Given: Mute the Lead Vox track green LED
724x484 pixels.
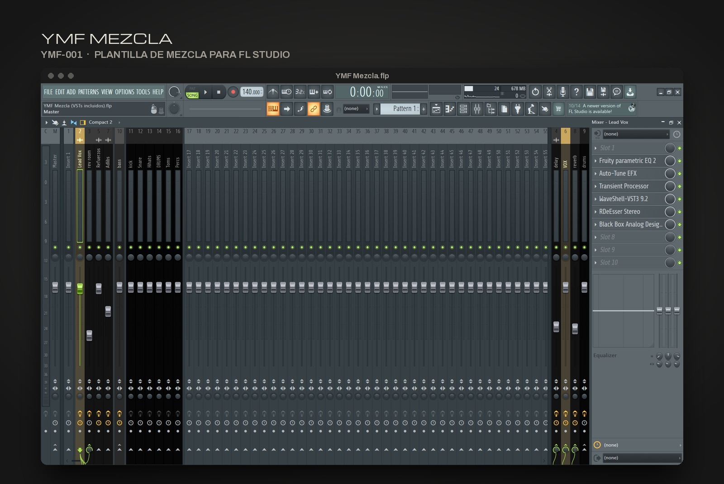Looking at the screenshot, I should (x=80, y=247).
